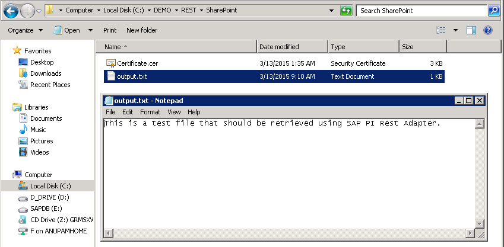Open the Downloads folder in Favorites
This screenshot has width=504, height=247.
46,73
